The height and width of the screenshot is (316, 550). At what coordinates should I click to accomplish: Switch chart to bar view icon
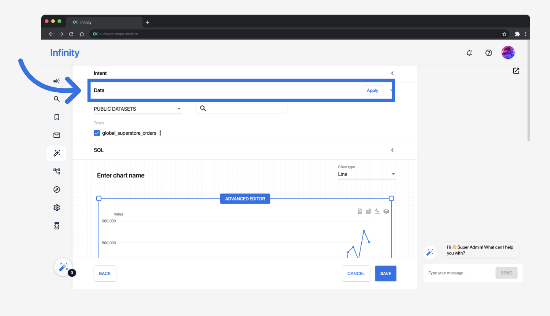(368, 211)
